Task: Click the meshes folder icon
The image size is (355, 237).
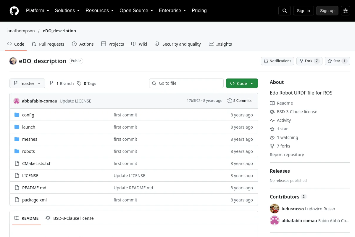Action: (17, 139)
